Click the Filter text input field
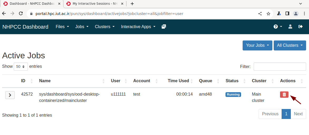This screenshot has width=309, height=135. click(280, 67)
